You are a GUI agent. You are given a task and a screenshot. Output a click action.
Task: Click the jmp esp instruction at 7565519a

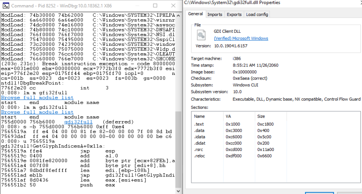[x=58, y=151]
